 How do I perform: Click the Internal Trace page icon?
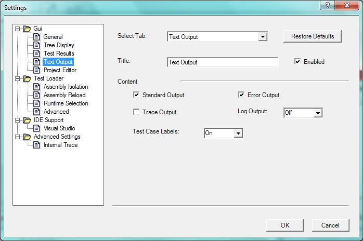[37, 145]
